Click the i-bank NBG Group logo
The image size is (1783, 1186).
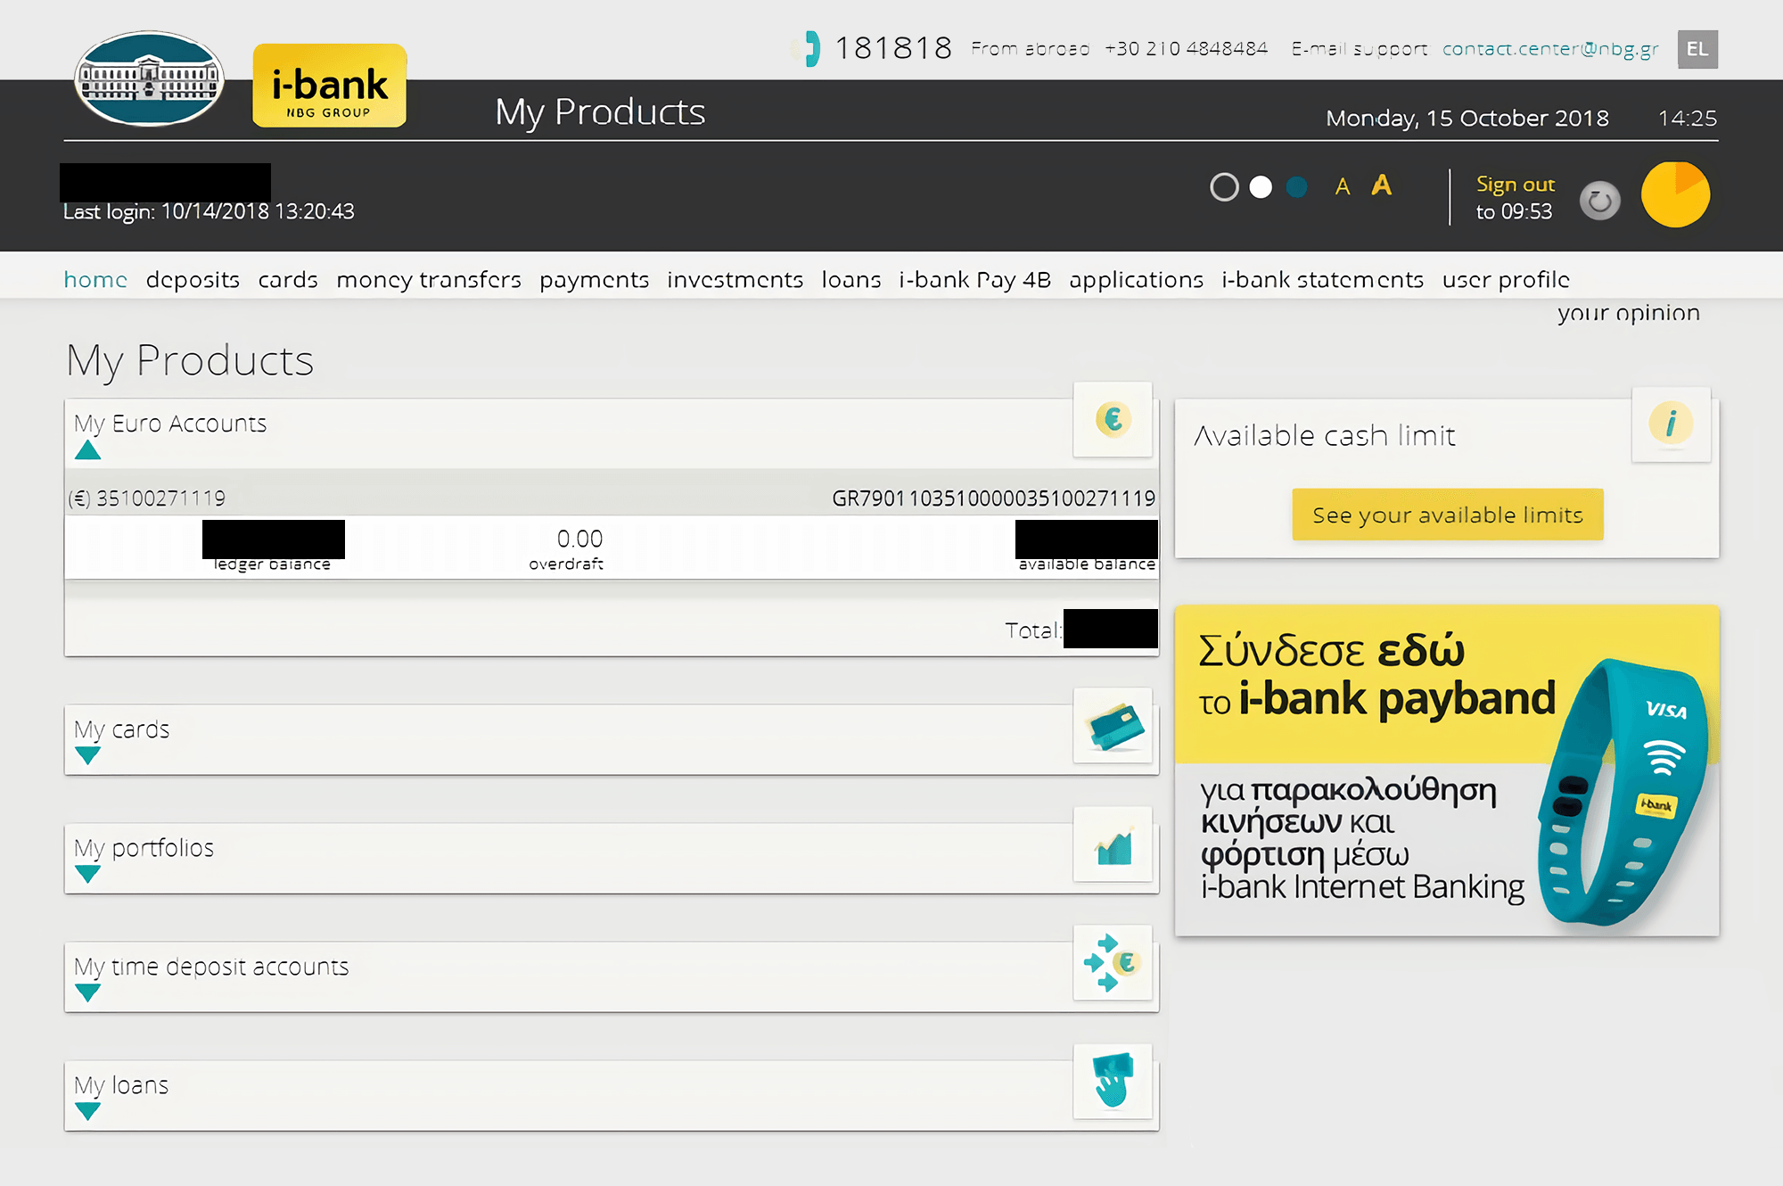pos(330,86)
